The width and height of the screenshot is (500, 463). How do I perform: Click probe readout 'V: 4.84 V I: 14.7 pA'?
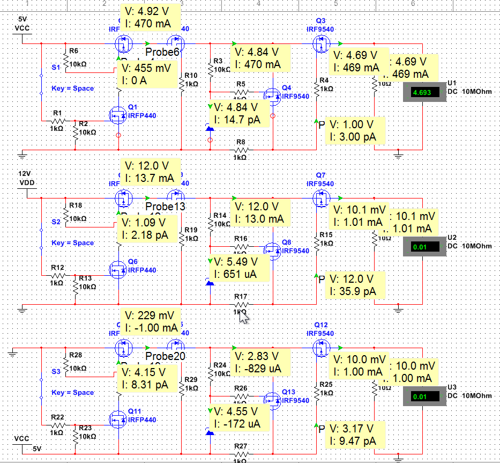point(240,114)
